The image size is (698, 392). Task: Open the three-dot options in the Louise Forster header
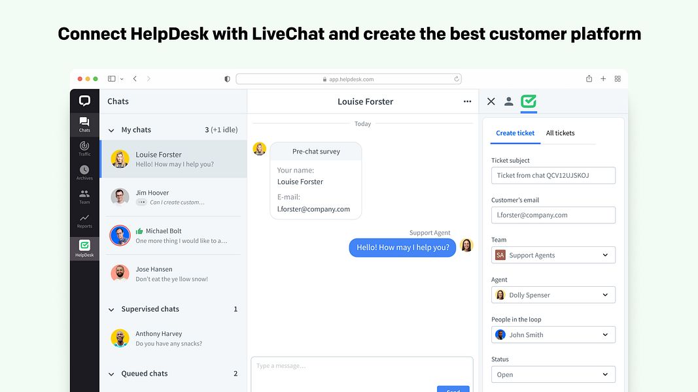click(x=467, y=102)
